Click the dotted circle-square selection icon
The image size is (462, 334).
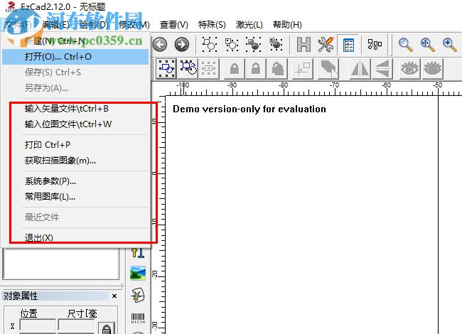point(232,45)
